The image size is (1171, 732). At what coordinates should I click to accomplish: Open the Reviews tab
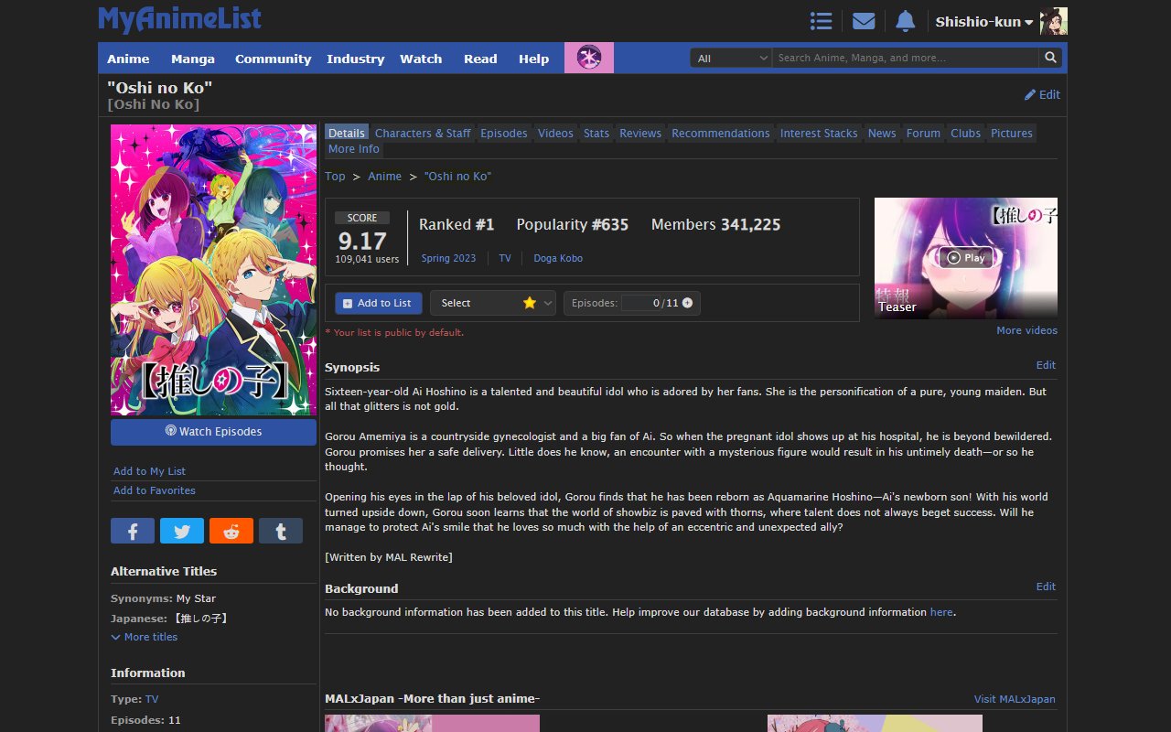[x=640, y=133]
